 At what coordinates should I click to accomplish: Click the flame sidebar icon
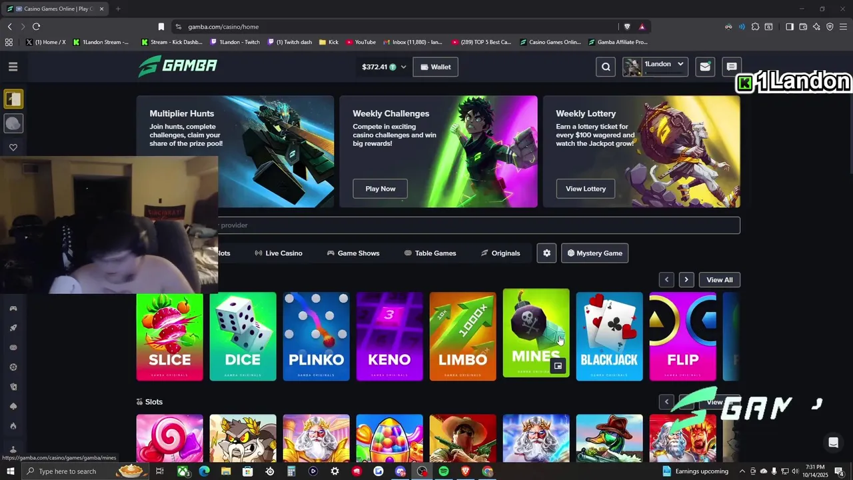[13, 425]
